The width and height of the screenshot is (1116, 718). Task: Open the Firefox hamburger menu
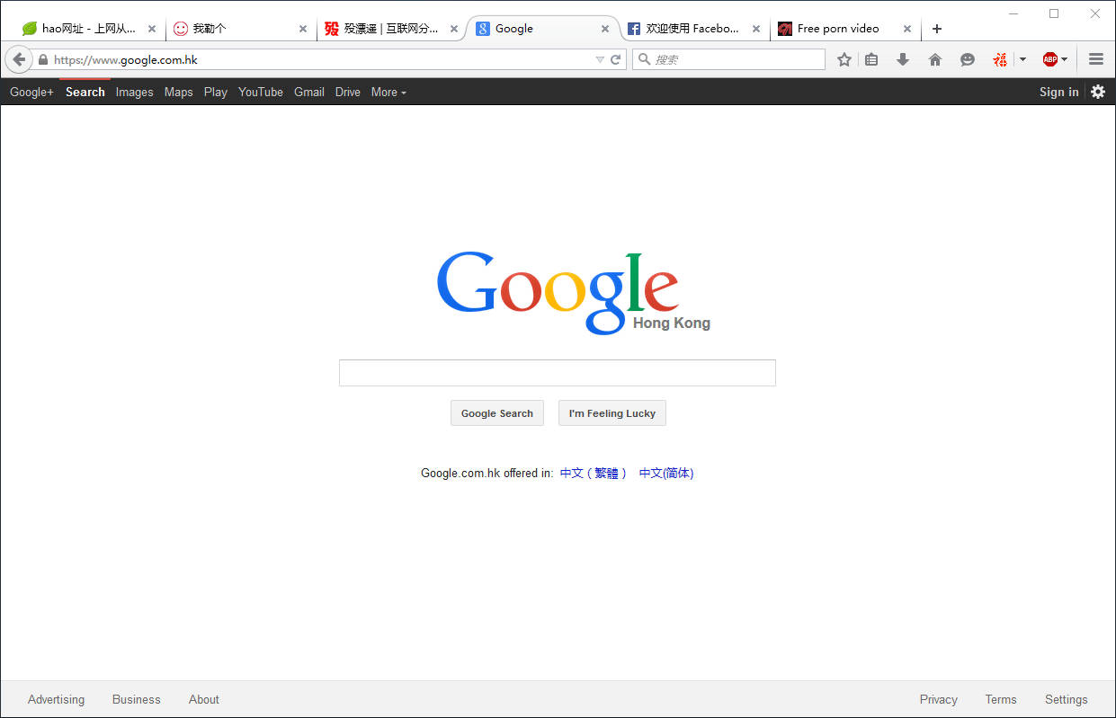[x=1096, y=60]
